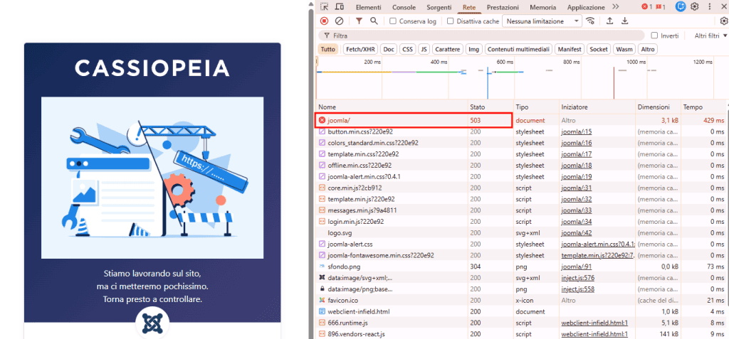Viewport: 729px width, 339px height.
Task: Show more DevTools tabs (double chevron)
Action: tap(616, 7)
